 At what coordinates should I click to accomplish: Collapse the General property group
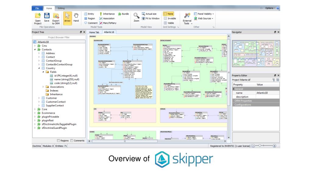[234, 89]
